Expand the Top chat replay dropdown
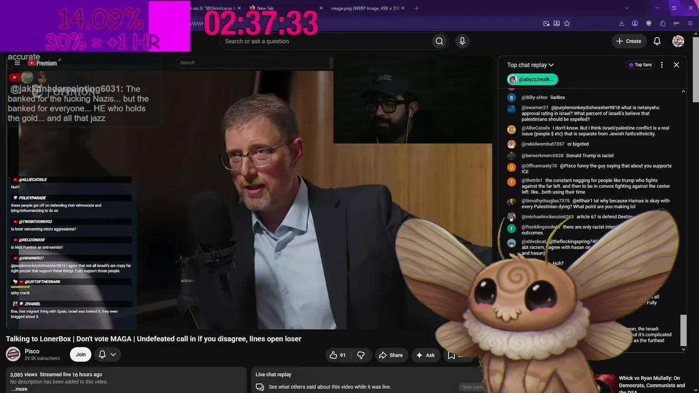Image resolution: width=699 pixels, height=393 pixels. coord(530,65)
